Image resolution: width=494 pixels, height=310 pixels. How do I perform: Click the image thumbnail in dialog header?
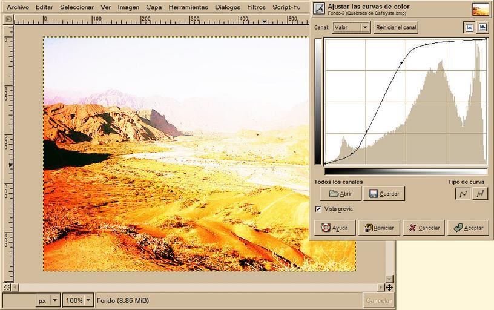[x=481, y=9]
